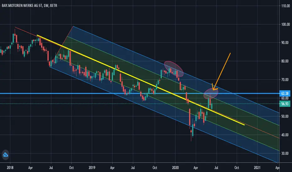Click the 70.00 price axis label

tap(285, 79)
